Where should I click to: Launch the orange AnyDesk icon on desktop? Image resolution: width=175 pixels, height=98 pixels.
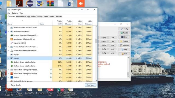coord(81,4)
